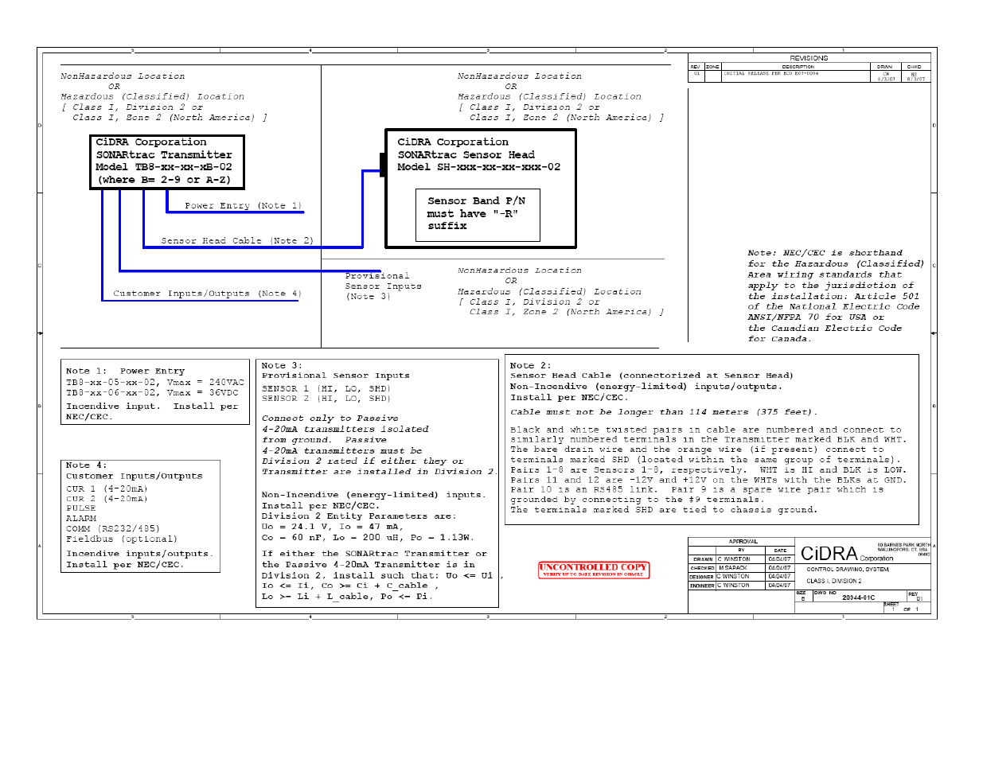This screenshot has width=983, height=759.
Task: Click the "ALARM" entry in Note 4
Action: point(81,519)
